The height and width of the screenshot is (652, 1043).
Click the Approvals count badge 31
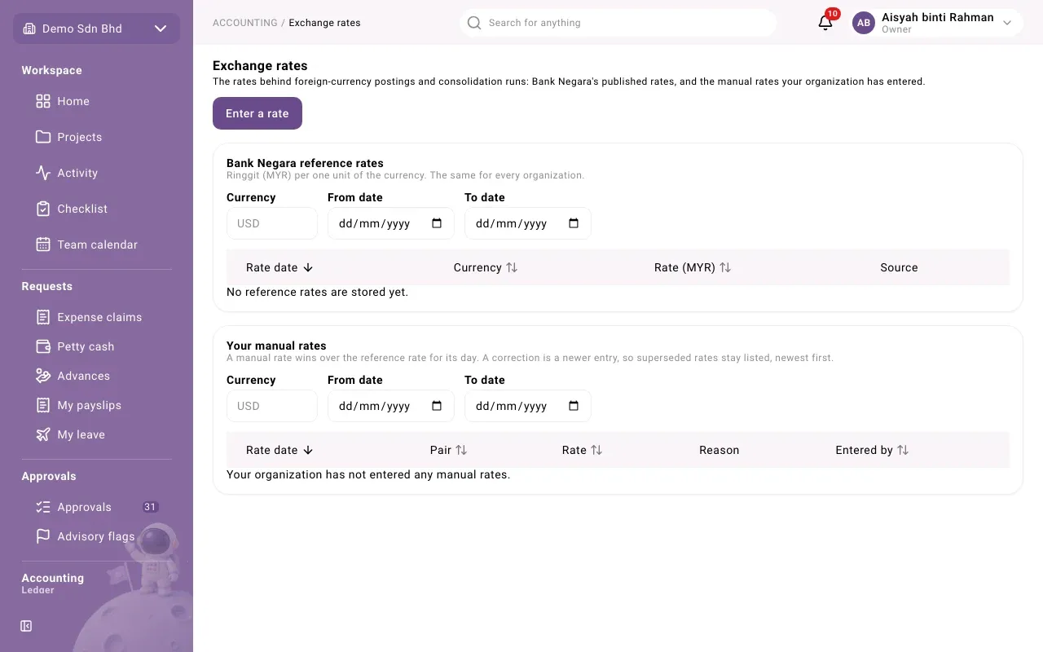tap(150, 507)
